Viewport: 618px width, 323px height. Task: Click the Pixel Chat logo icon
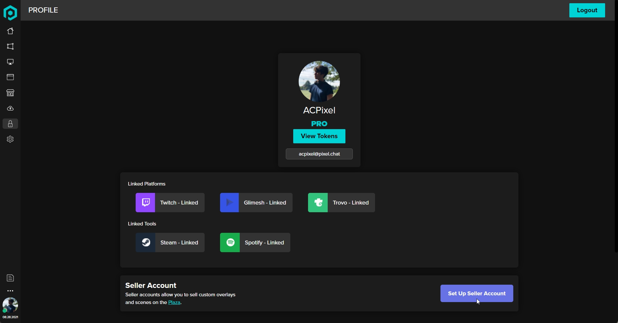point(10,13)
